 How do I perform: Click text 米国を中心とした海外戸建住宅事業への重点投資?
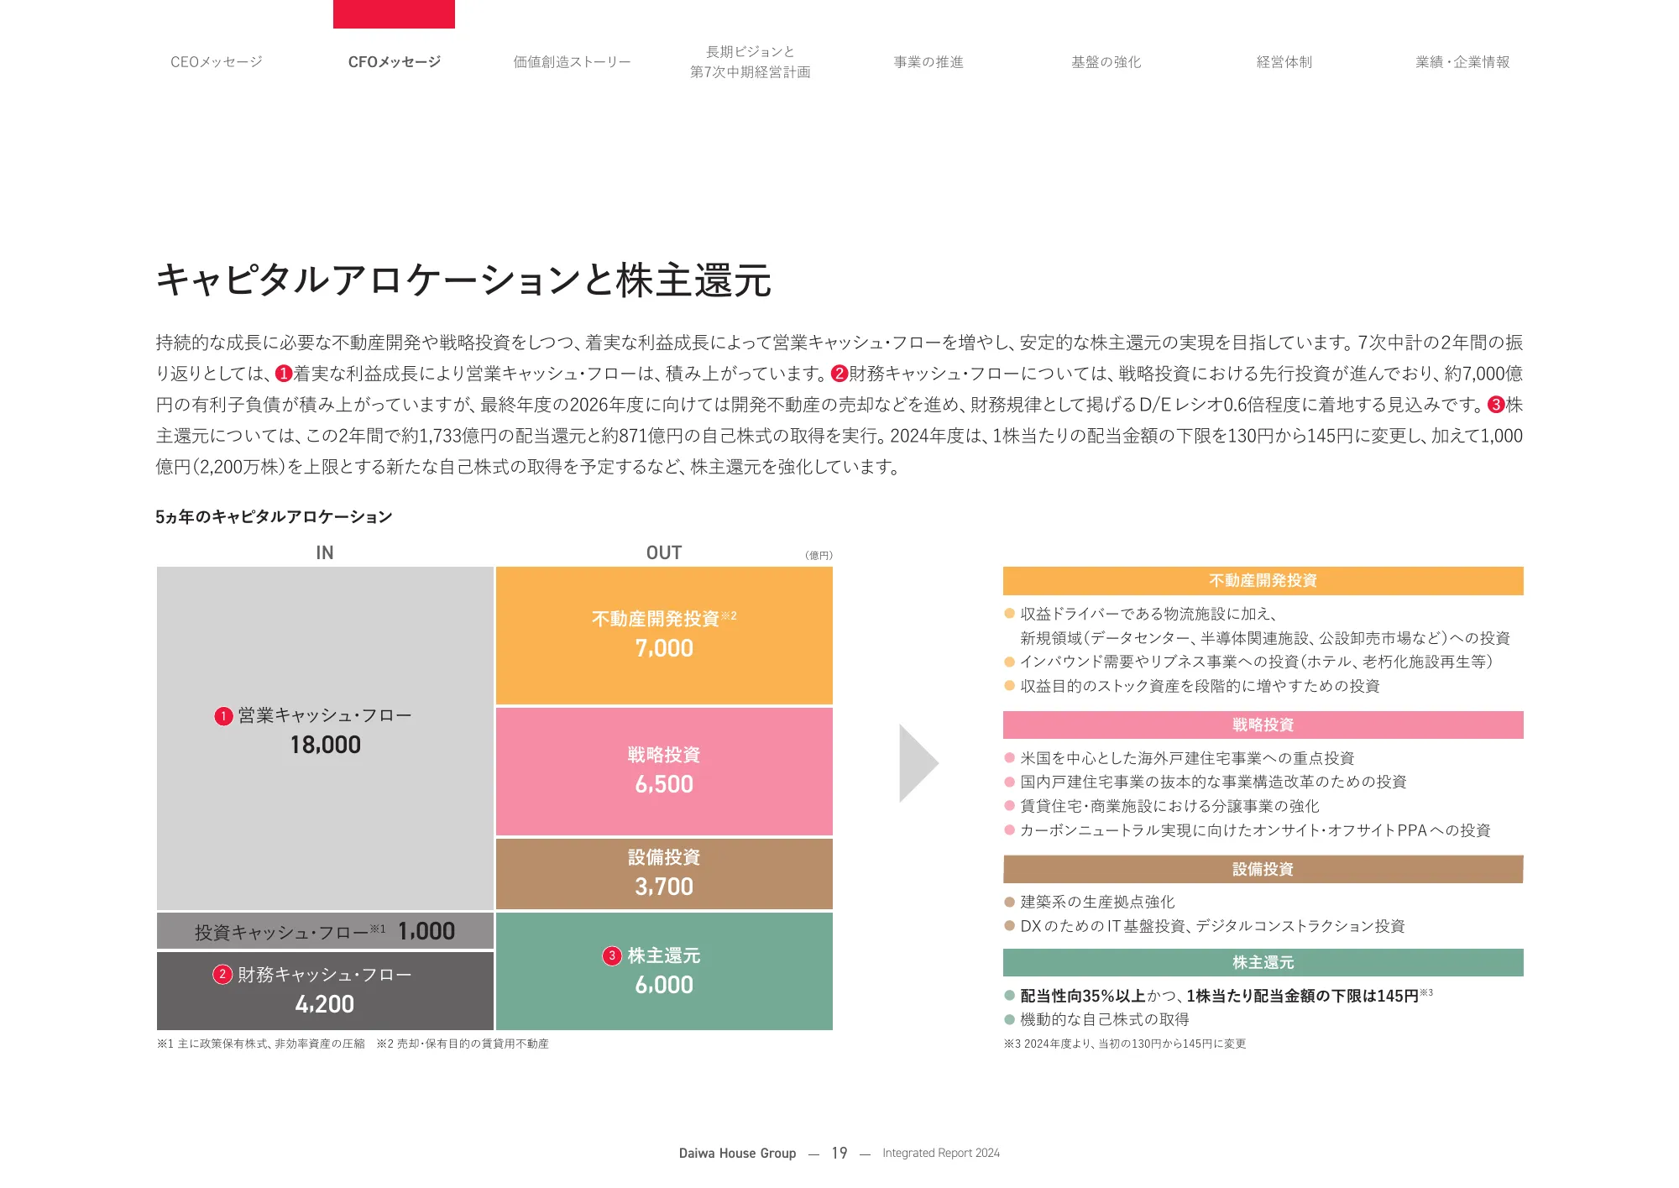click(1187, 758)
